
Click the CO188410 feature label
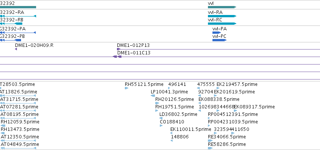(x=172, y=122)
